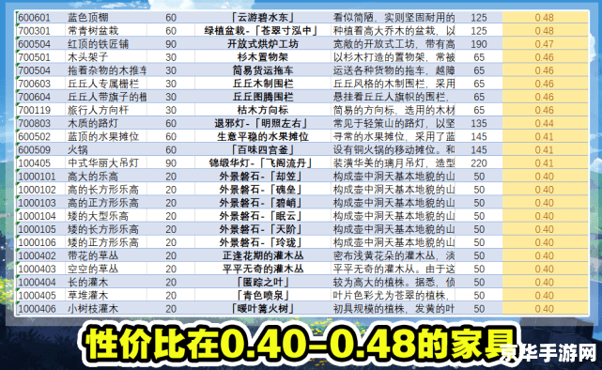Select 退邪灯-「明照左右」 cell
602x370 pixels.
262,124
